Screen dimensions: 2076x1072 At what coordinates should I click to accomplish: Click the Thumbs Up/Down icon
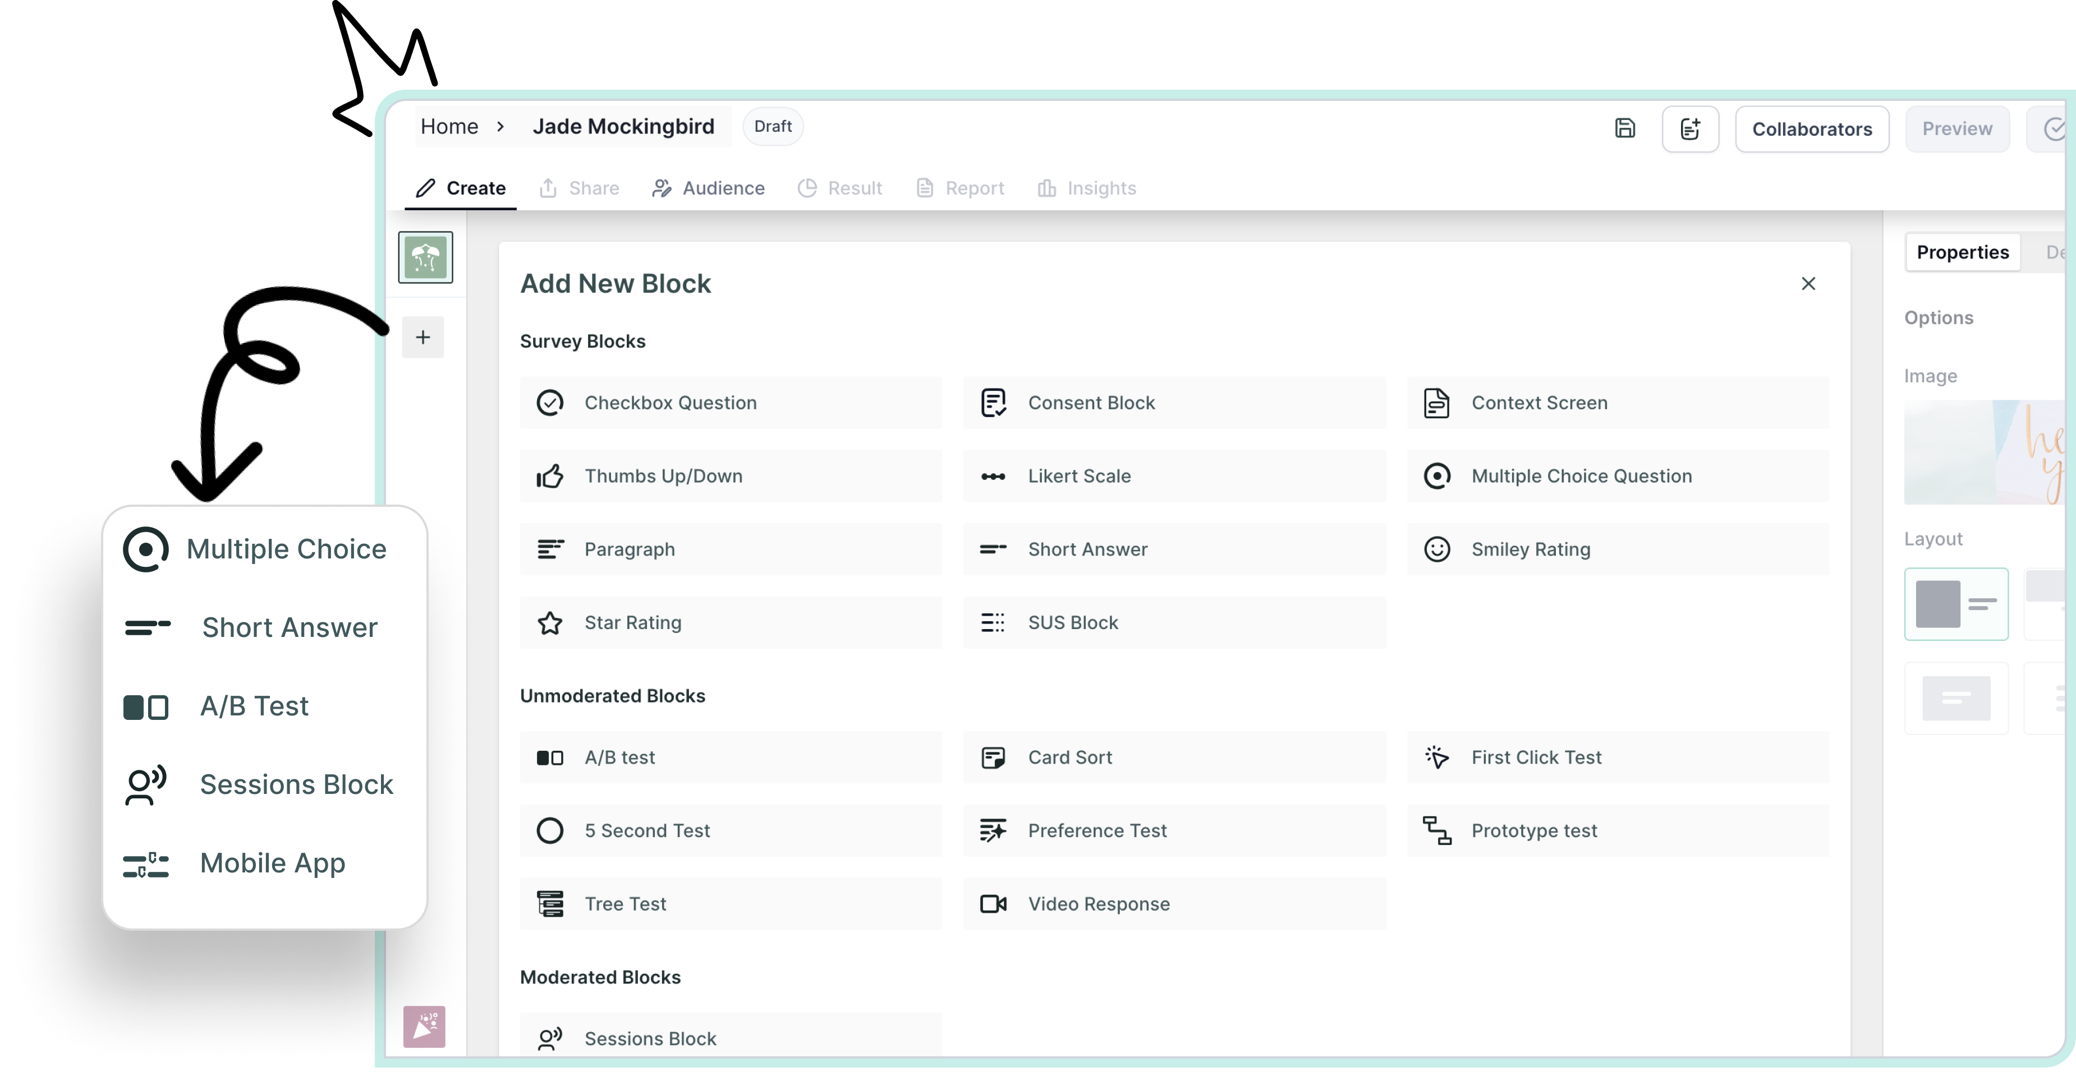550,476
